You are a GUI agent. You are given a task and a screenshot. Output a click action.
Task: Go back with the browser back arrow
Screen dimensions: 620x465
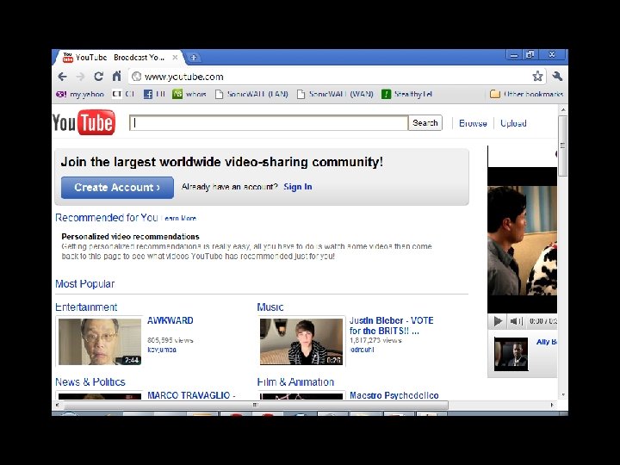63,77
